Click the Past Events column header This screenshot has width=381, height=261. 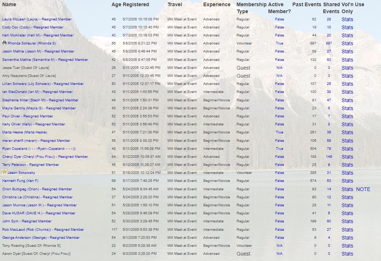(x=306, y=5)
